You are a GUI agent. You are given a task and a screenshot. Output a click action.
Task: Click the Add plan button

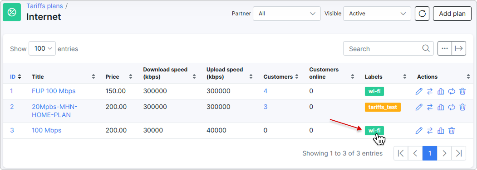point(452,14)
